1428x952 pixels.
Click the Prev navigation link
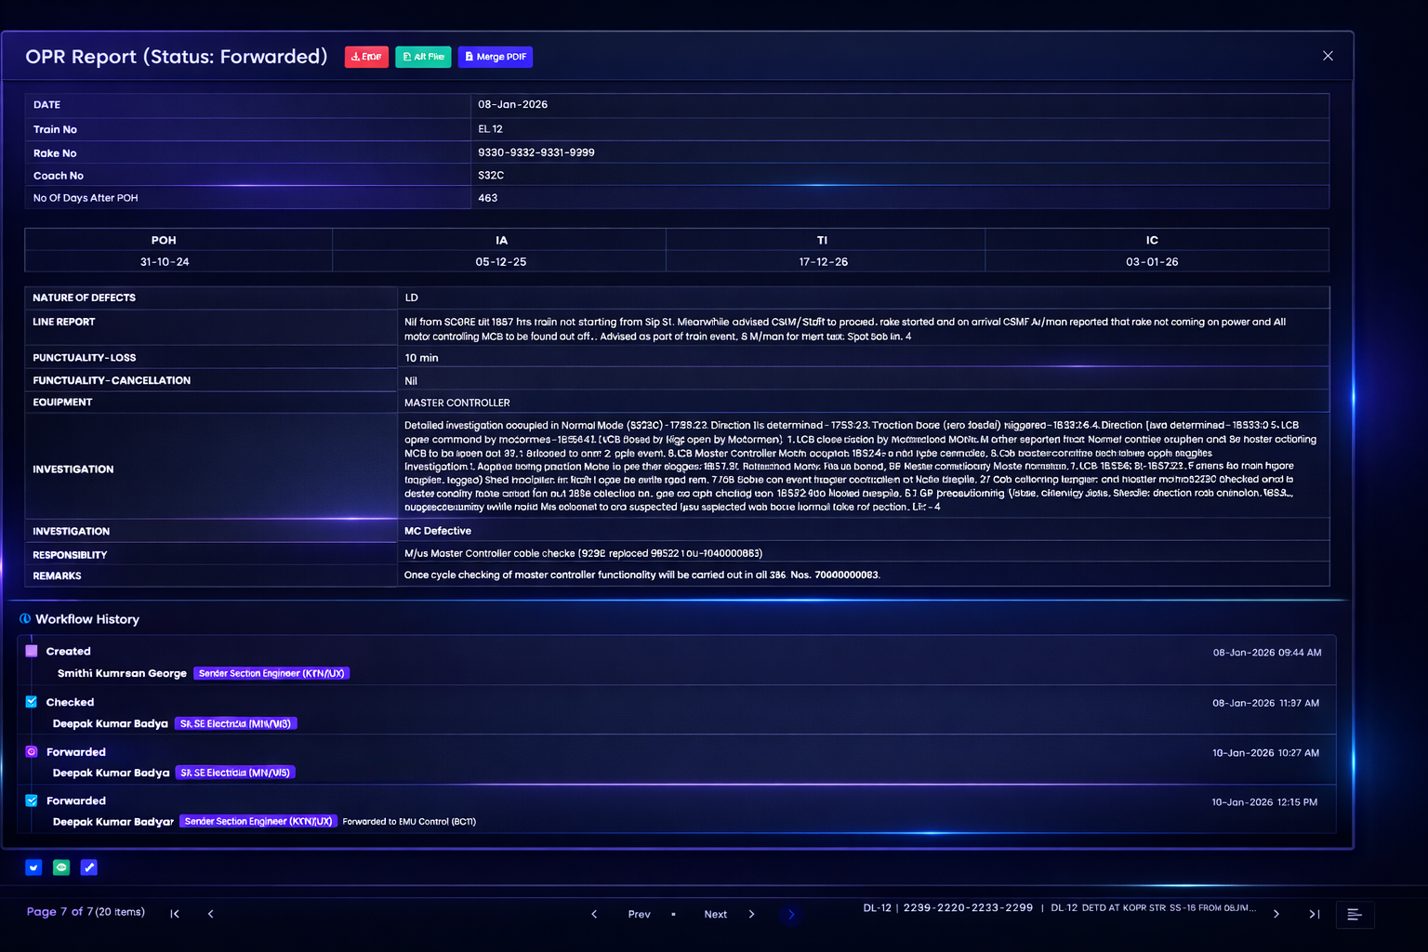coord(639,915)
